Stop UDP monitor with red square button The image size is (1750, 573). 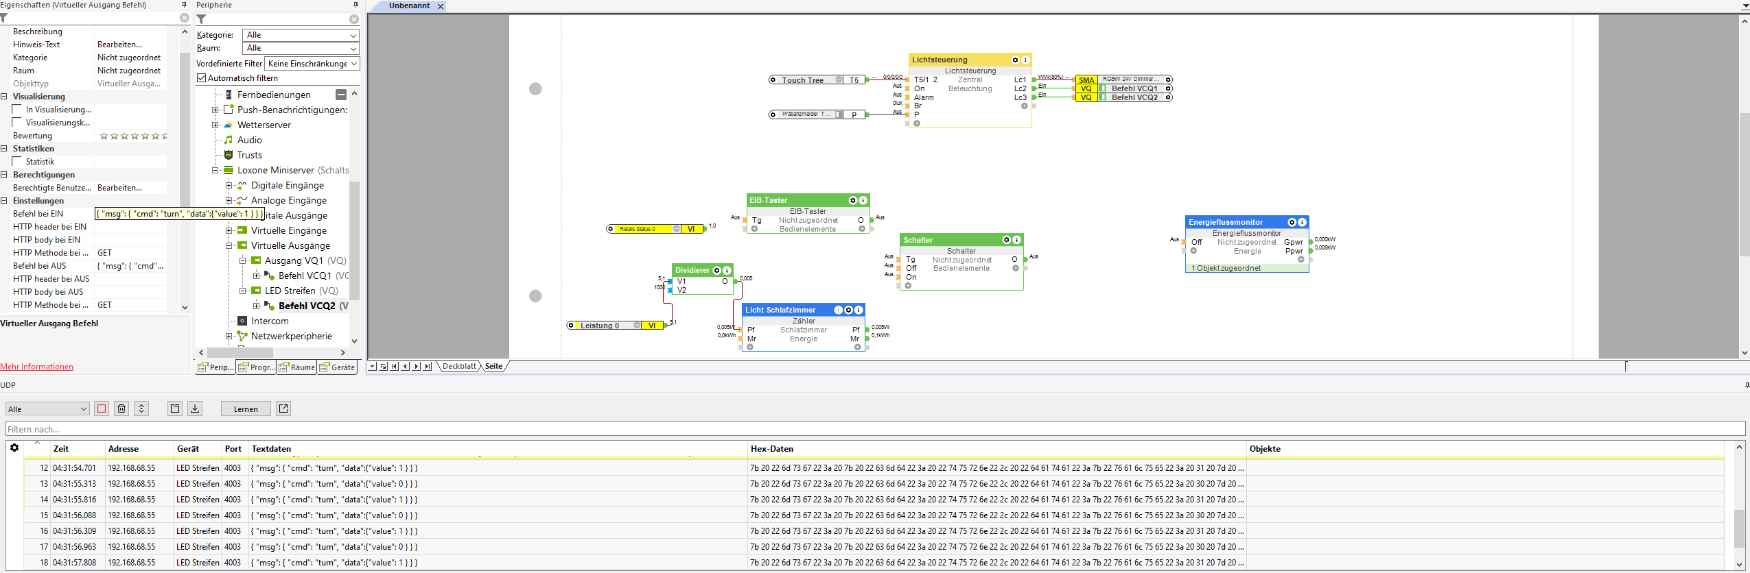click(102, 409)
